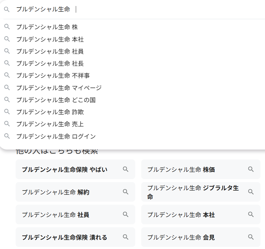Click magnifier icon in the search box
Viewport: 265px width, 249px height.
coord(7,9)
